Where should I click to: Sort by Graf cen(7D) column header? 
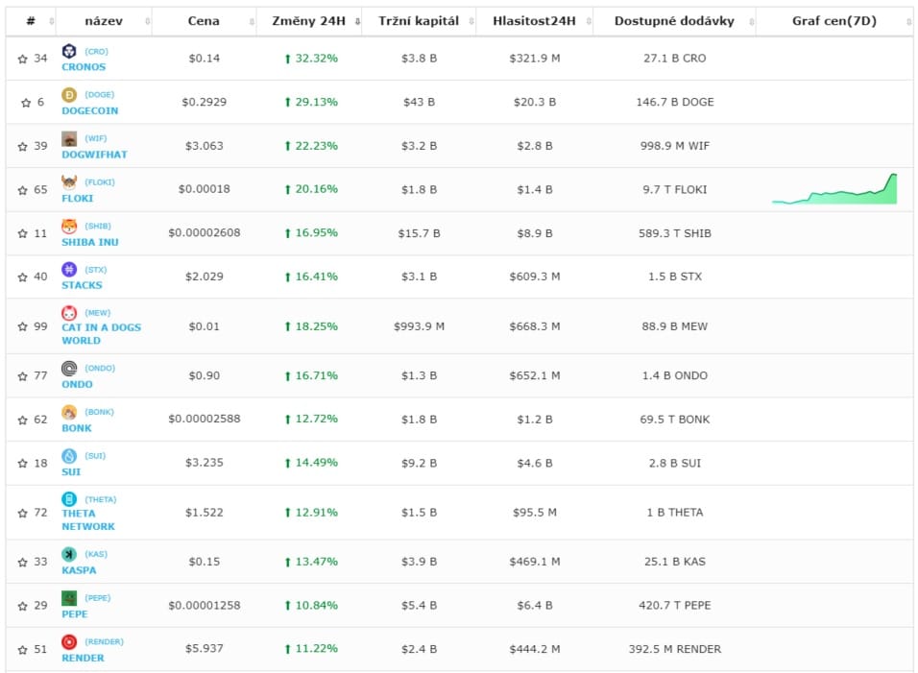pos(834,21)
